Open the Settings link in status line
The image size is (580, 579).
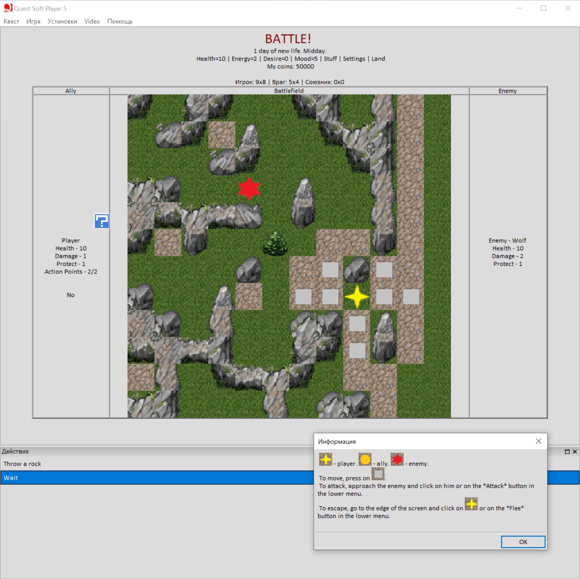tap(354, 59)
